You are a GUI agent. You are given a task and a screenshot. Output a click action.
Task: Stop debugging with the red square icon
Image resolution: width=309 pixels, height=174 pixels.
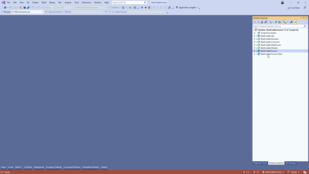[146, 8]
